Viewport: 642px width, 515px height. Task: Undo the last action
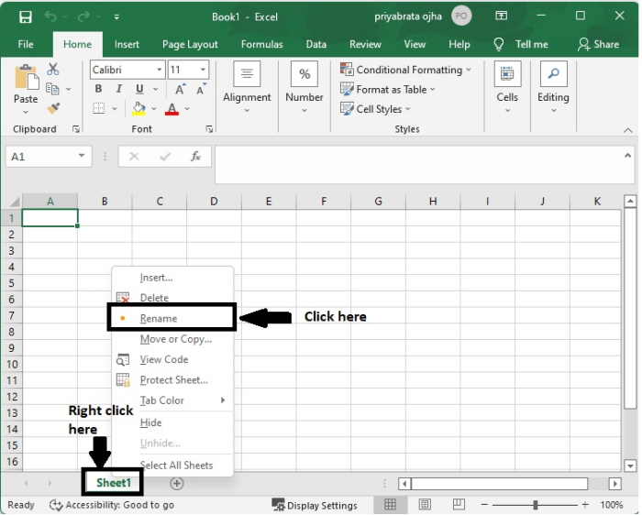50,16
